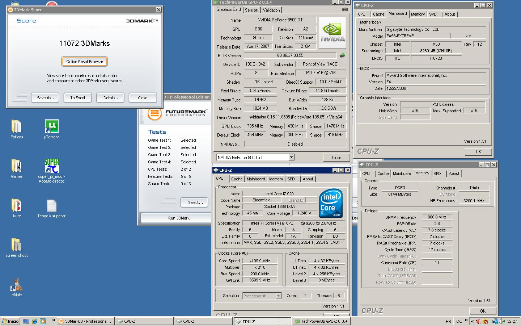Image resolution: width=521 pixels, height=326 pixels.
Task: Open the Games folder icon
Action: coord(16,168)
